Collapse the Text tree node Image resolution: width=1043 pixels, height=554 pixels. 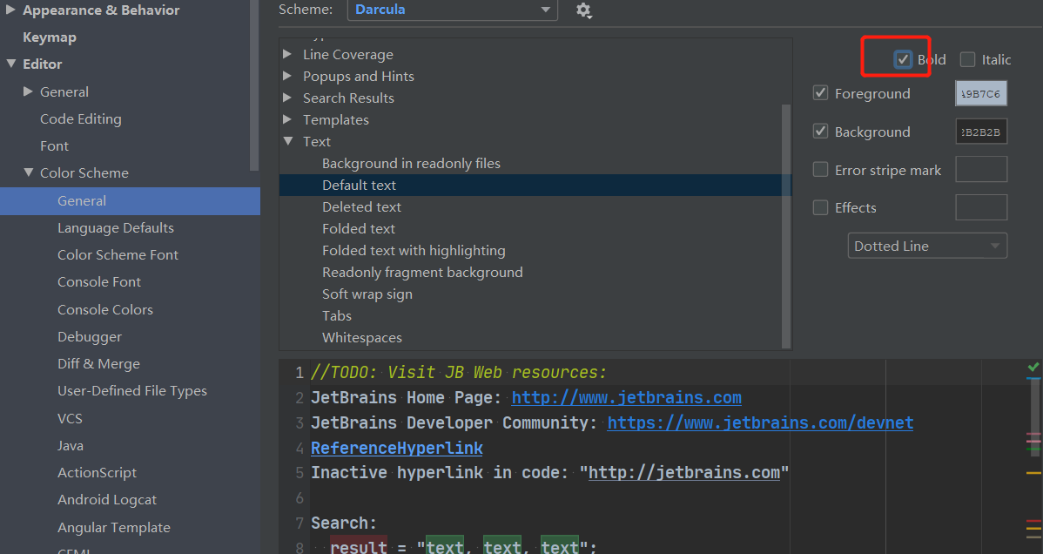[288, 141]
